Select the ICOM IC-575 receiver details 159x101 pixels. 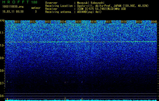pos(101,9)
